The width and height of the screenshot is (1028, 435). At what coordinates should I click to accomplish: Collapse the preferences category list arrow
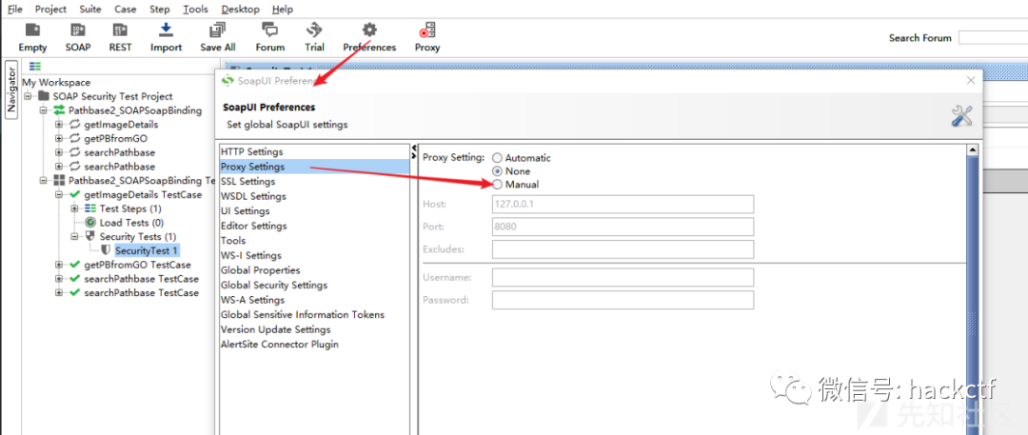tap(414, 148)
